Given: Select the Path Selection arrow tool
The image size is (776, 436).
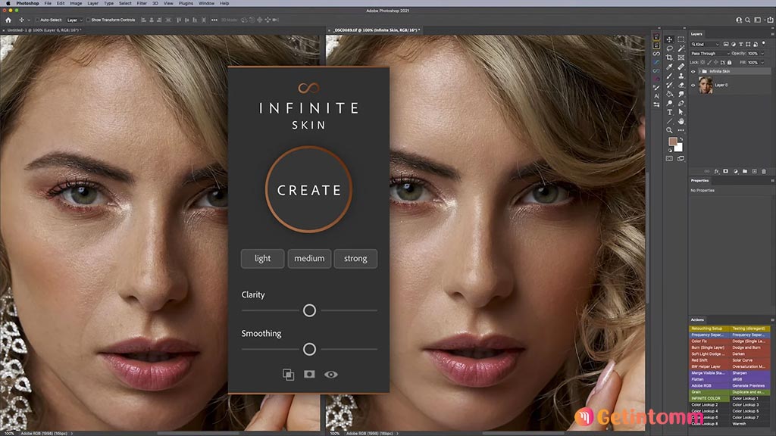Looking at the screenshot, I should [681, 112].
